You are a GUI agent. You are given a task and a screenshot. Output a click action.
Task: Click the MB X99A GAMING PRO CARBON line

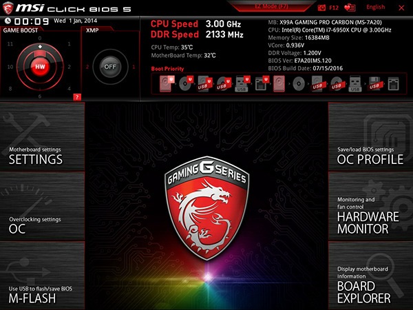pyautogui.click(x=325, y=23)
